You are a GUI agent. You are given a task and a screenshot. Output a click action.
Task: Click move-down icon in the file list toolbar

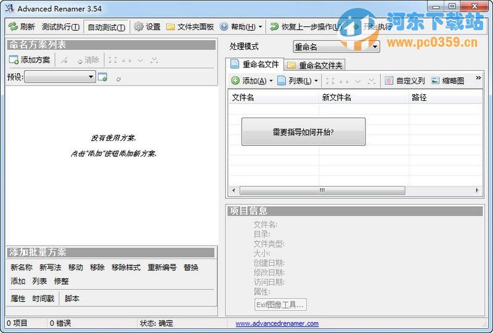[x=358, y=81]
